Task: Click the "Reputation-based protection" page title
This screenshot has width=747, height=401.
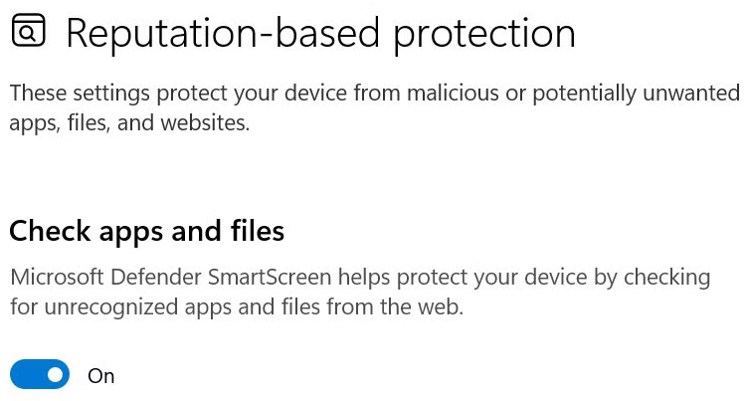Action: (320, 34)
